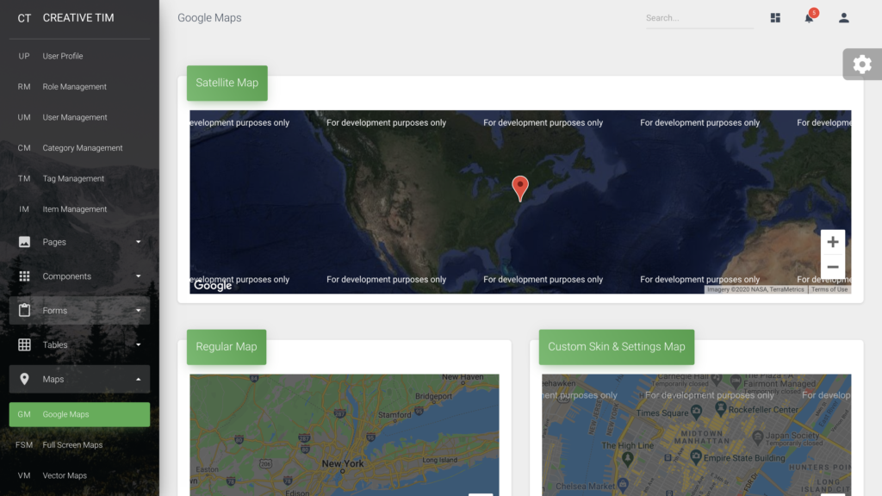
Task: Expand the Components sidebar menu
Action: pyautogui.click(x=79, y=276)
